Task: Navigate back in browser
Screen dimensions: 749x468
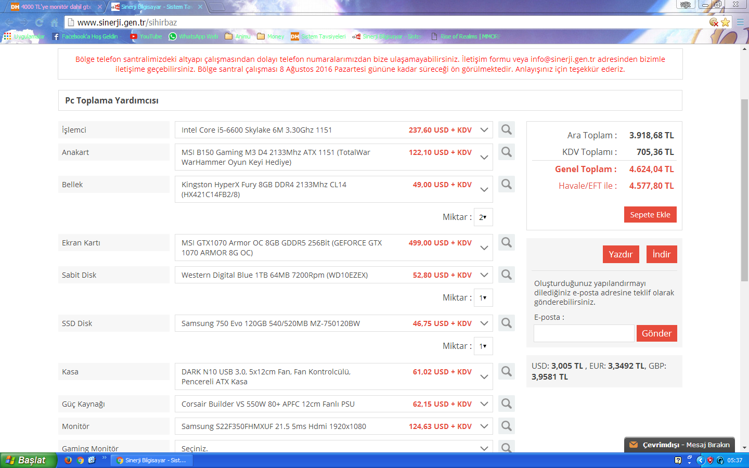Action: click(9, 22)
